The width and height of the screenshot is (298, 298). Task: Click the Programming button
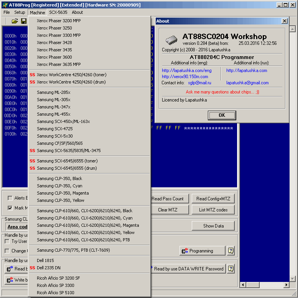(203, 251)
